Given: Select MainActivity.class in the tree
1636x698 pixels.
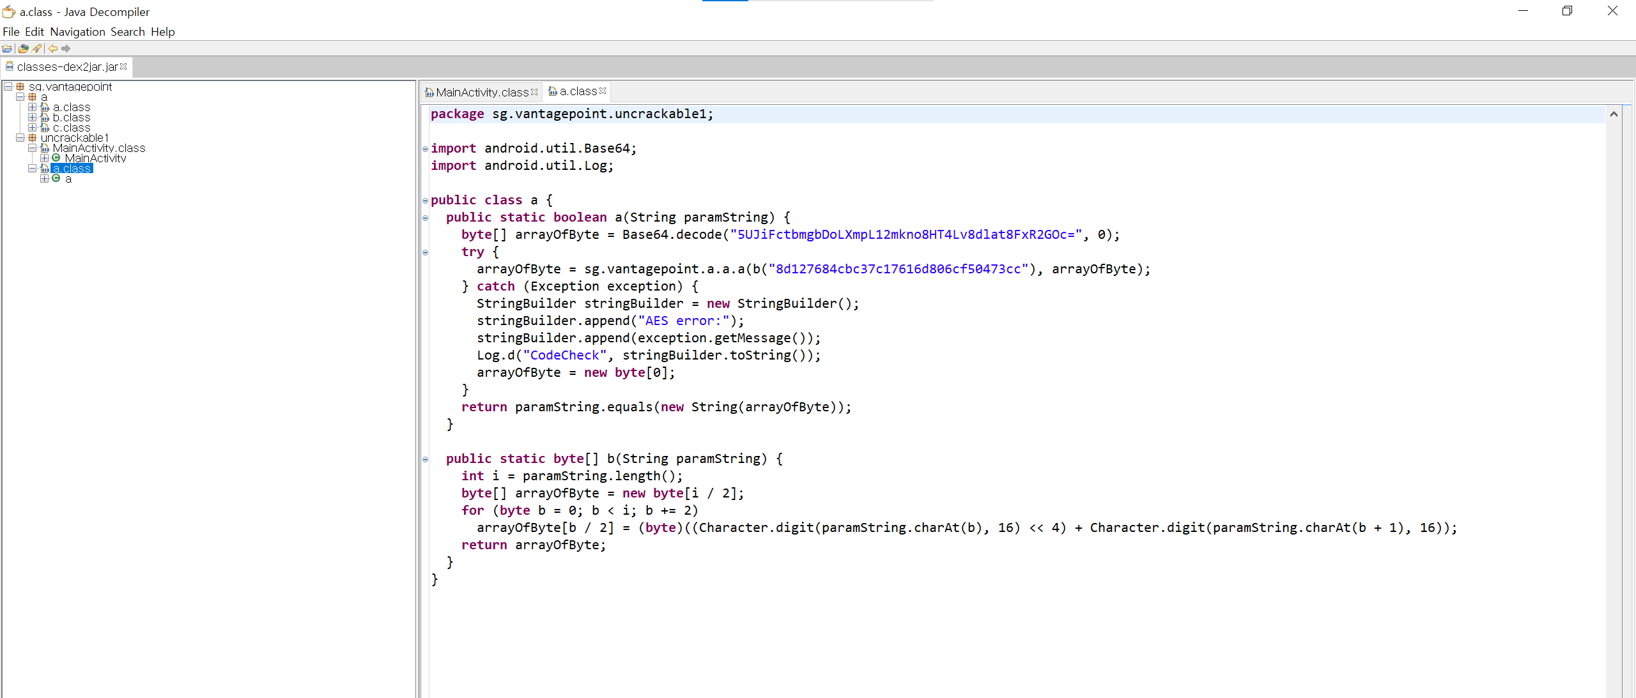Looking at the screenshot, I should point(99,148).
